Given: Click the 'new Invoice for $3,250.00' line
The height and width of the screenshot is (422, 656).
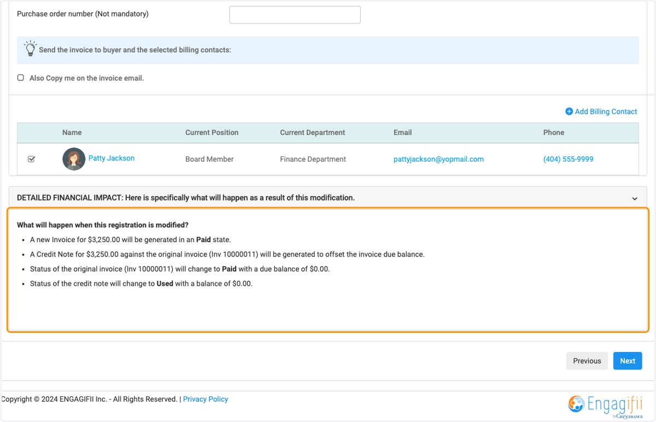Looking at the screenshot, I should click(131, 239).
